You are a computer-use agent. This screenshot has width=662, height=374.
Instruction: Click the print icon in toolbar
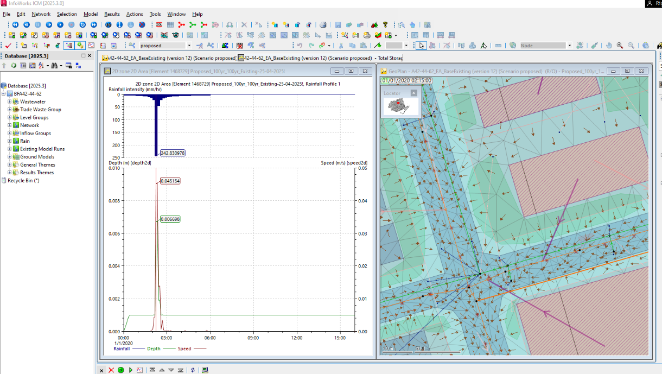pos(323,25)
